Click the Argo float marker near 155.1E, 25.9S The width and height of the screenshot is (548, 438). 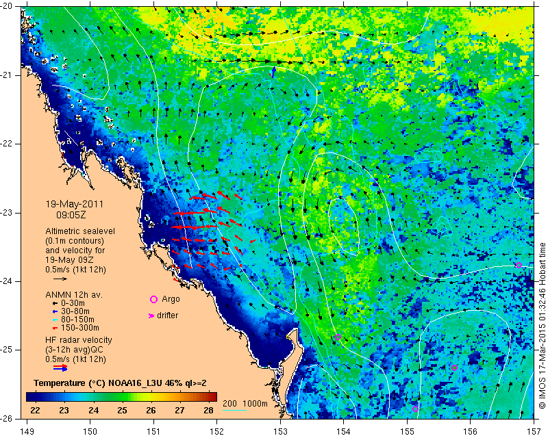(x=415, y=409)
